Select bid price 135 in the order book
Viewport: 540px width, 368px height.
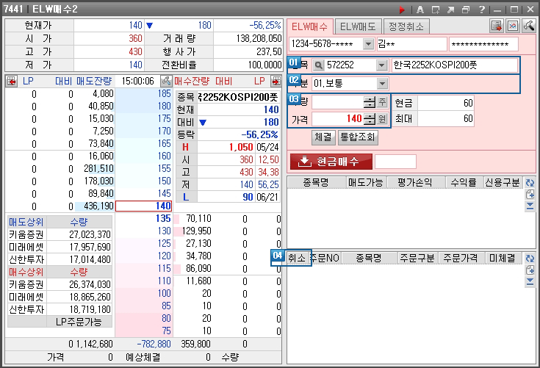tap(143, 218)
